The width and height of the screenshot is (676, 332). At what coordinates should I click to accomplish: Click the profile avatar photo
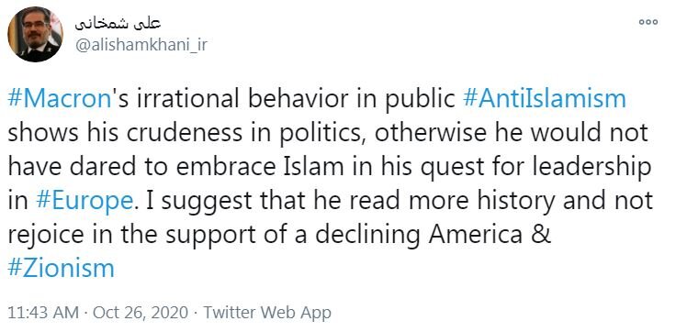click(35, 35)
